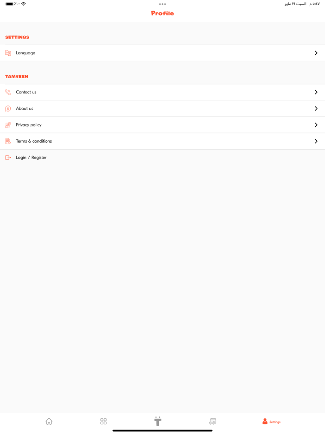The height and width of the screenshot is (434, 325).
Task: Select the Language translation icon
Action: [x=7, y=53]
